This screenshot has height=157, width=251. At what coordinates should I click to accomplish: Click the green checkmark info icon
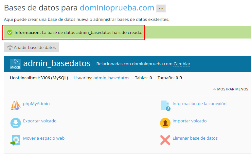[10, 32]
